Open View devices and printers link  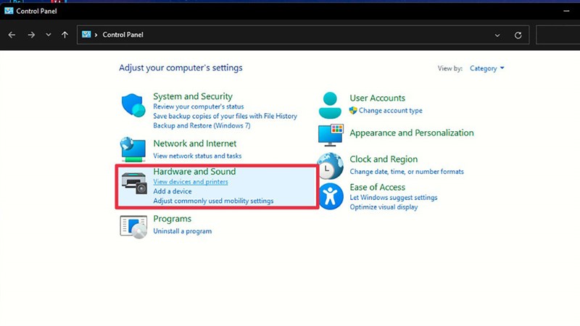click(190, 182)
